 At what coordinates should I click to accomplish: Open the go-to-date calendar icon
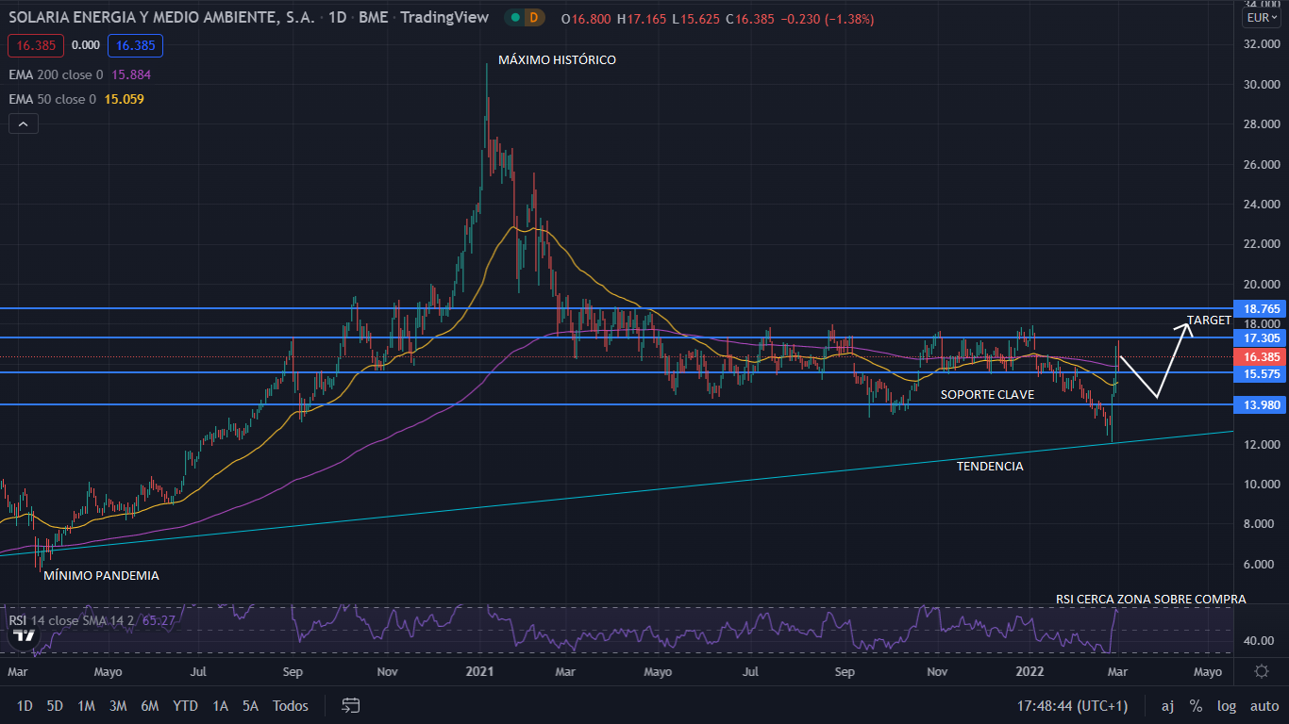(351, 705)
